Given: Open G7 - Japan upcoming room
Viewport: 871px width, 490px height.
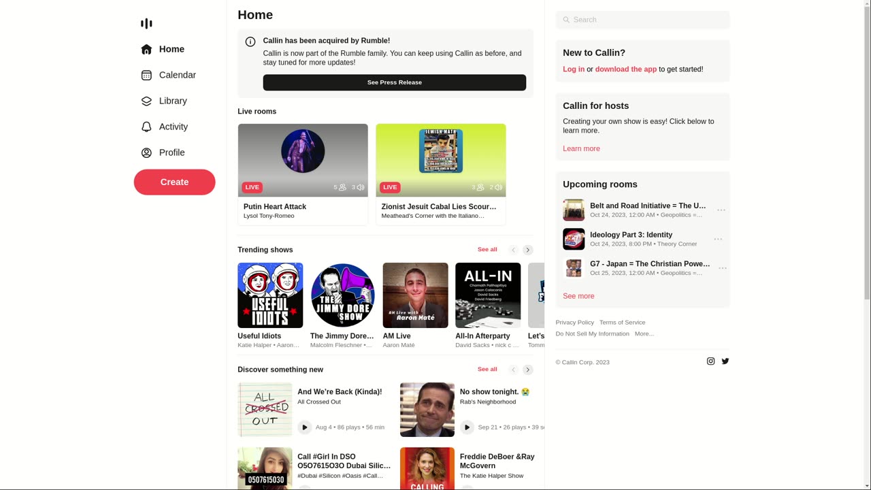Looking at the screenshot, I should 650,264.
